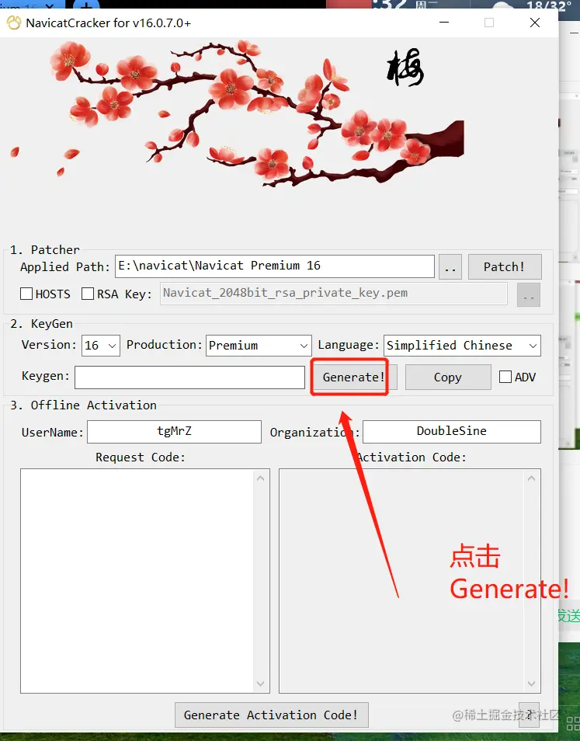
Task: Click the NavicatCracker app icon in title bar
Action: [14, 23]
